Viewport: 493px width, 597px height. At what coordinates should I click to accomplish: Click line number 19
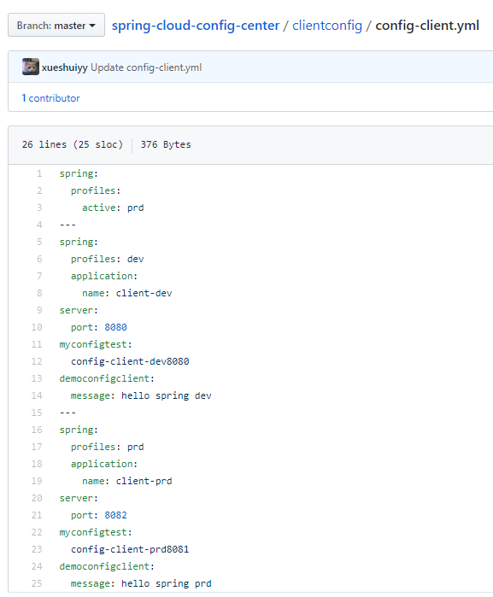[x=37, y=481]
